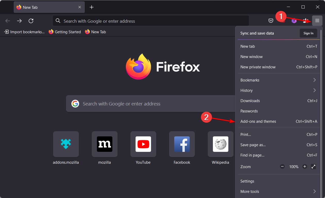The width and height of the screenshot is (325, 198).
Task: Open Downloads from the menu
Action: 279,101
